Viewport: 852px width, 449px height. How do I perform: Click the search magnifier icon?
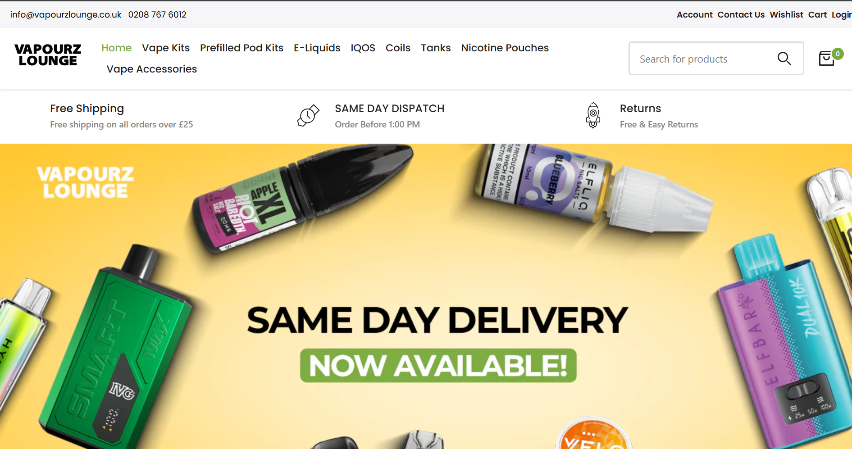pos(784,59)
